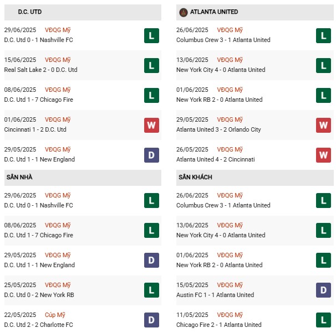
Task: Open D.C. Utd 1 - 7 Chicago Fire match under D.C. UTD
Action: point(38,100)
